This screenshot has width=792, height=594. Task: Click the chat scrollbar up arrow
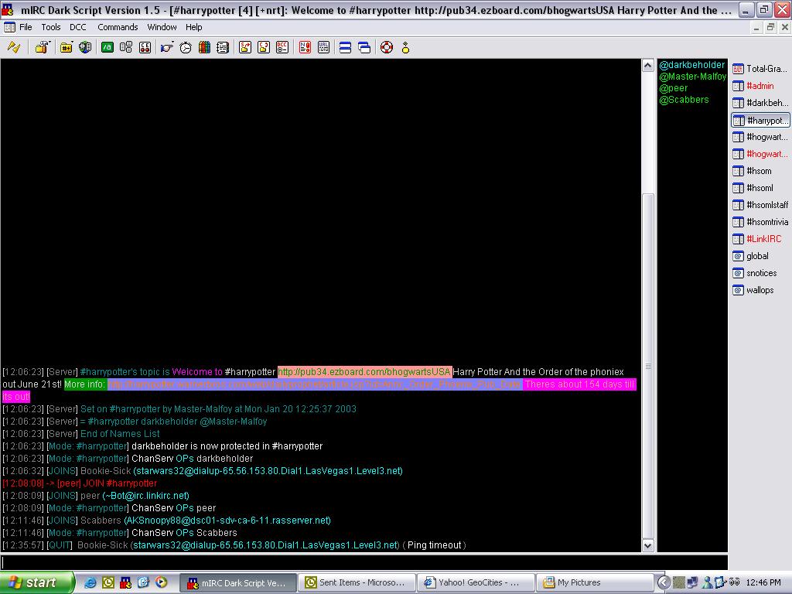point(648,66)
